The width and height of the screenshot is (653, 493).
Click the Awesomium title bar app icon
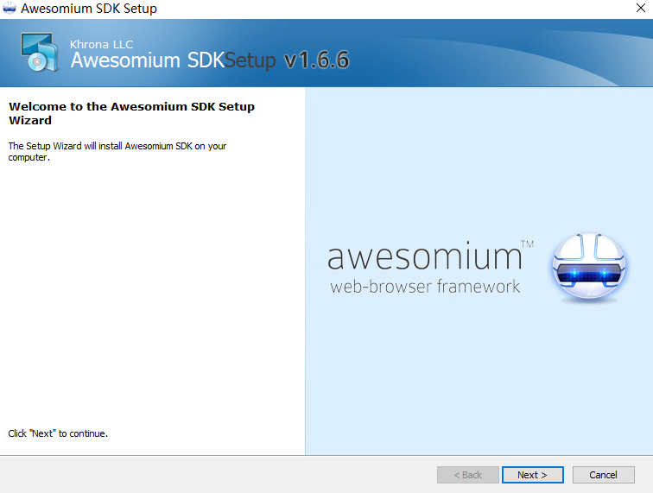point(10,8)
